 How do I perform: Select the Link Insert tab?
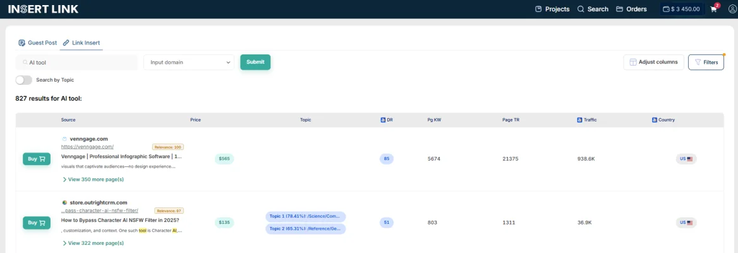[81, 42]
